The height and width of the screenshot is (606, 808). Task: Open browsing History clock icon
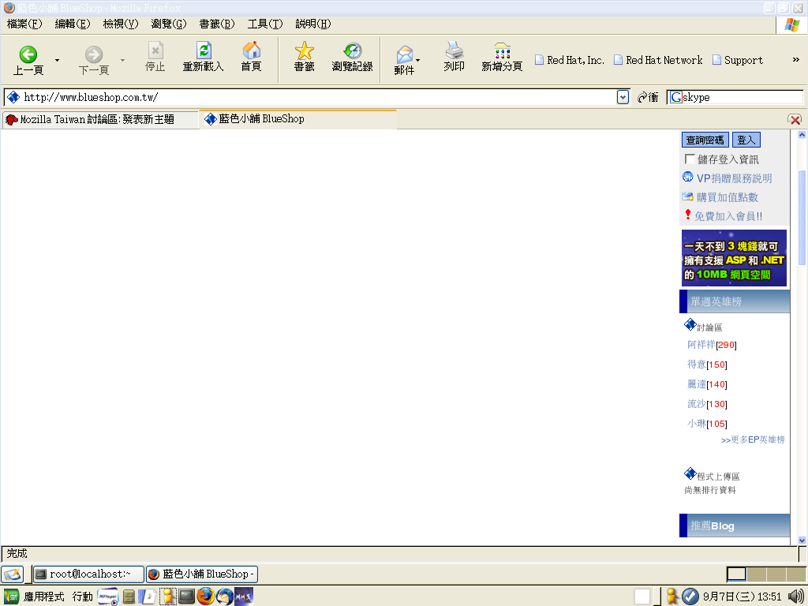point(352,51)
